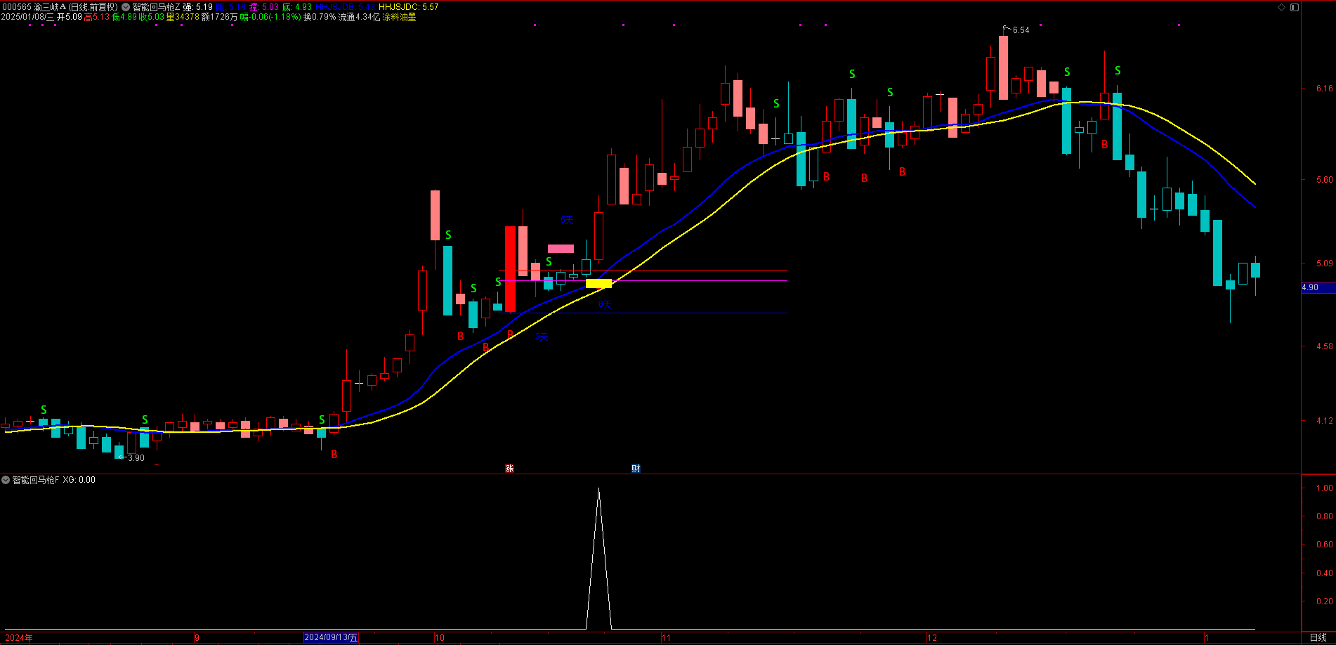
Task: Click the HHJSJDB: 5.43 indicator value
Action: coord(344,7)
